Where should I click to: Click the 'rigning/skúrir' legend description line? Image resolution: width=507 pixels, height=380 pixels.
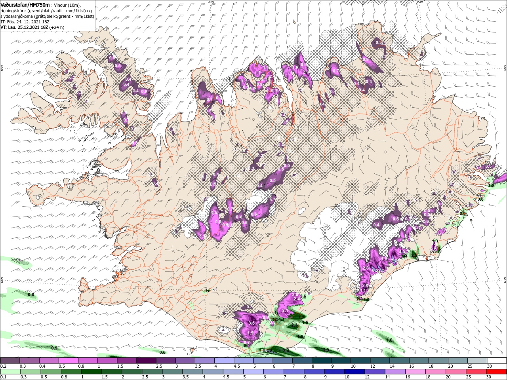click(x=47, y=11)
